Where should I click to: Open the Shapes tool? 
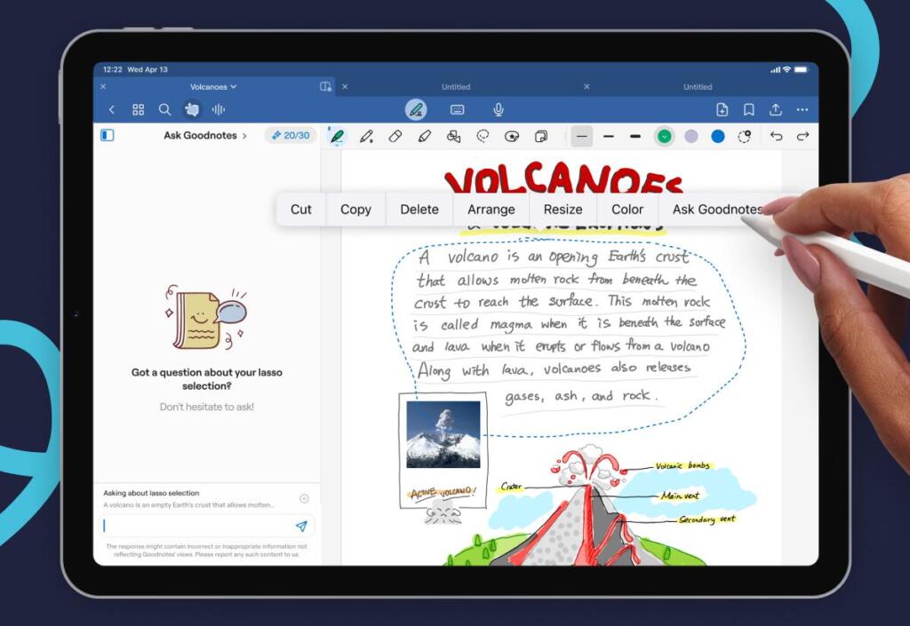click(453, 136)
